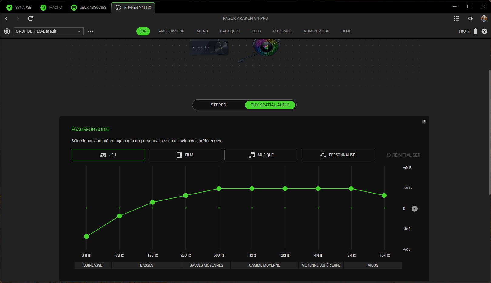Click the 125Hz slider handle
The width and height of the screenshot is (491, 283).
[x=153, y=202]
